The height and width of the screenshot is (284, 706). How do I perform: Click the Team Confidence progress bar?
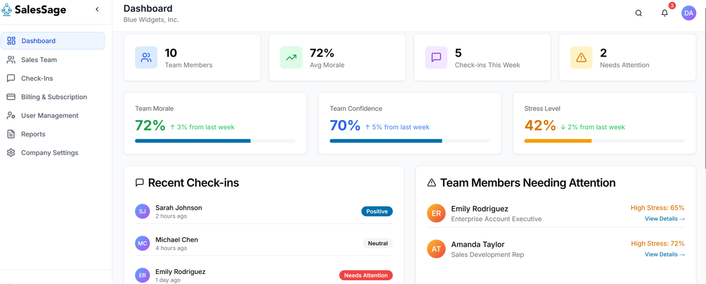click(410, 141)
